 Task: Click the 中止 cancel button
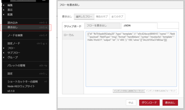point(131,103)
